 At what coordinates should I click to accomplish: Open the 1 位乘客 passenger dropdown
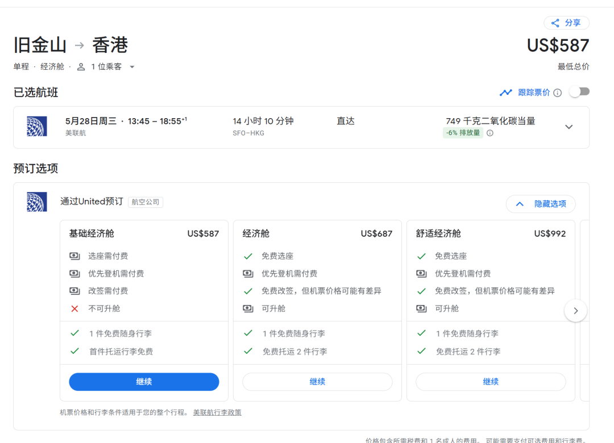point(132,67)
